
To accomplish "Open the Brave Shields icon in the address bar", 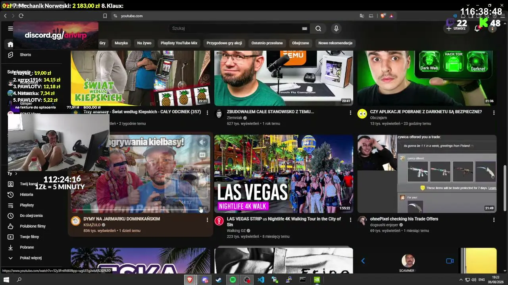I will 383,16.
